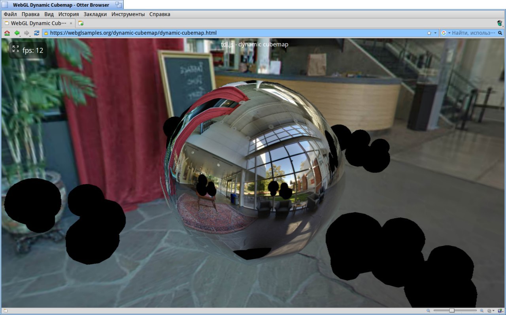The width and height of the screenshot is (506, 315).
Task: Open a new tab with plus icon
Action: click(x=81, y=23)
